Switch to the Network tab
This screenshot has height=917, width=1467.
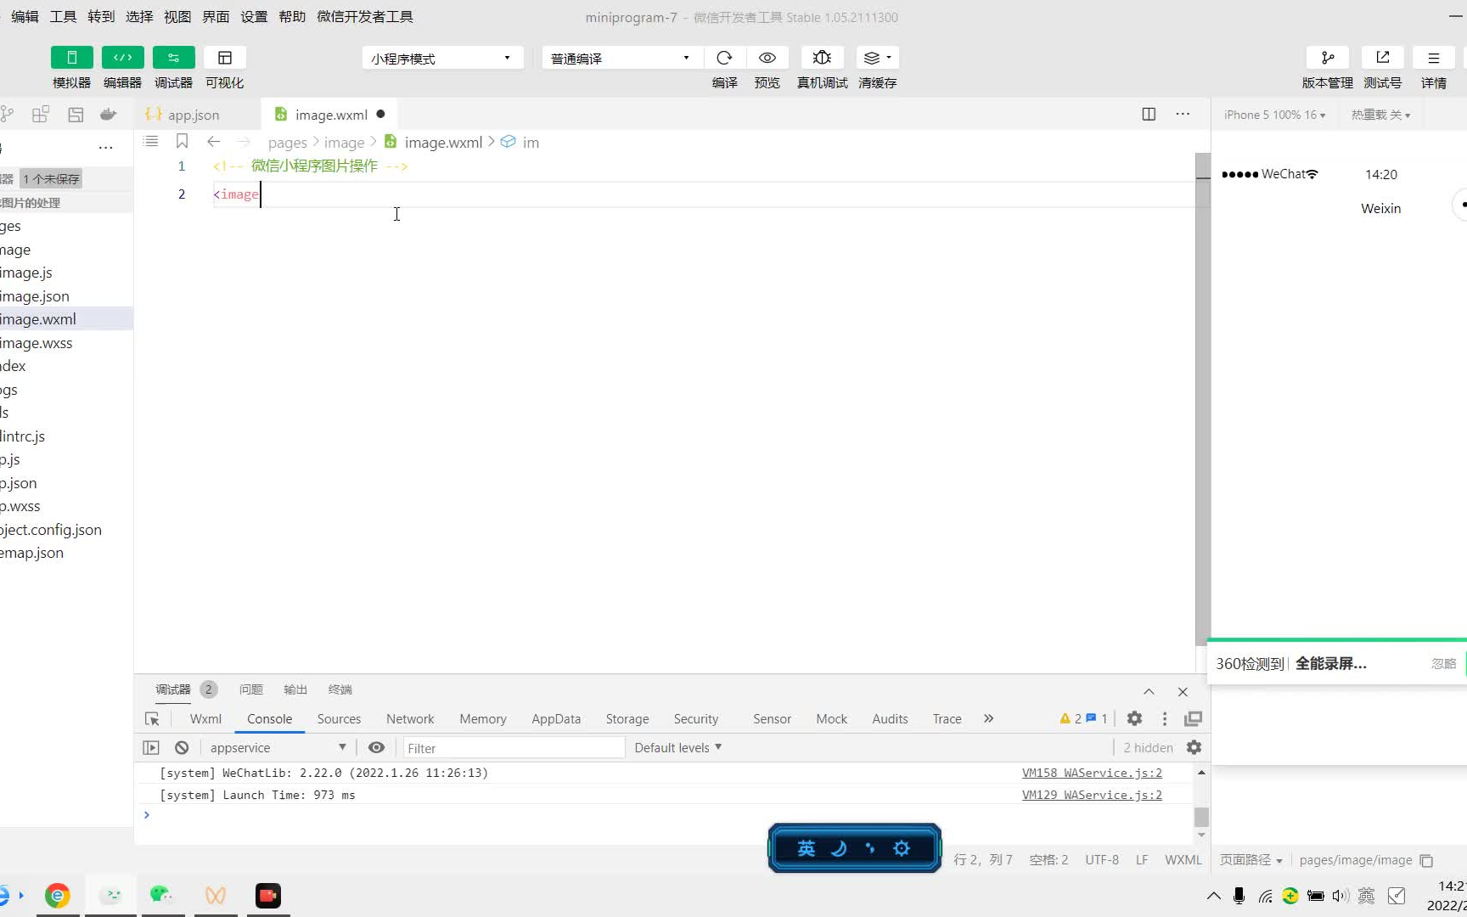410,718
